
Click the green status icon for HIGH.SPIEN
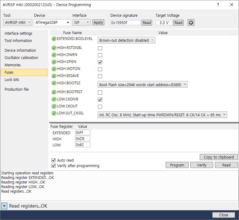pos(54,62)
